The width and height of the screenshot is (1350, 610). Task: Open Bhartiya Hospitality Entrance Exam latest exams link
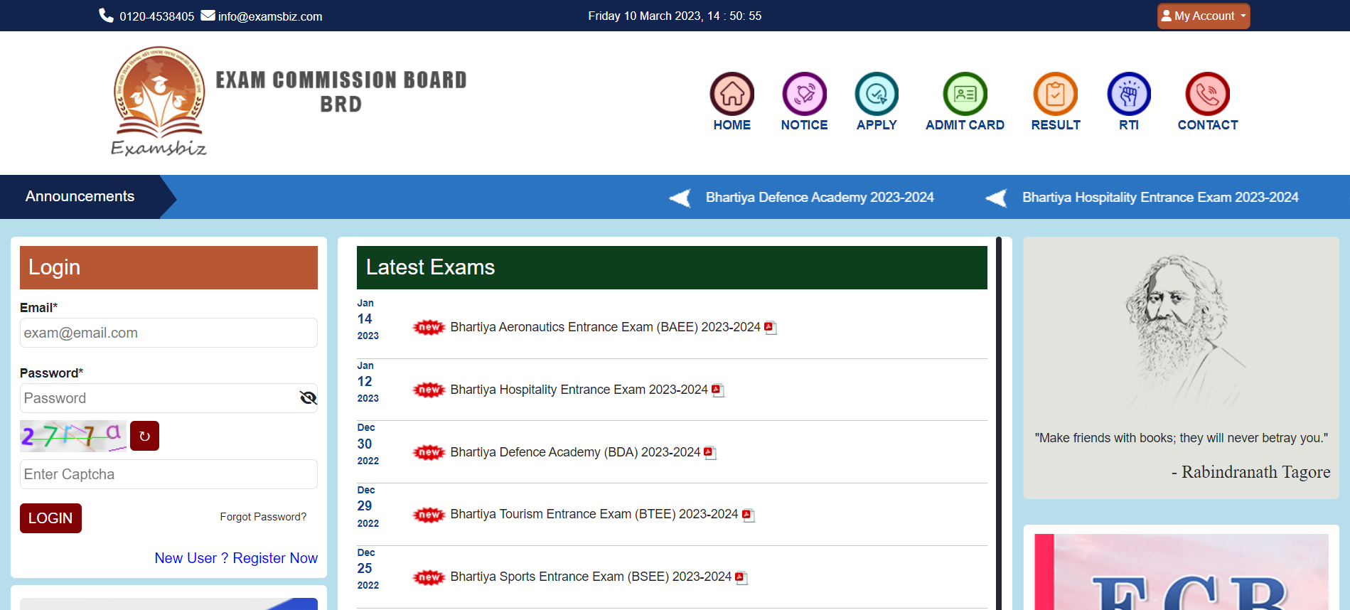pos(579,390)
